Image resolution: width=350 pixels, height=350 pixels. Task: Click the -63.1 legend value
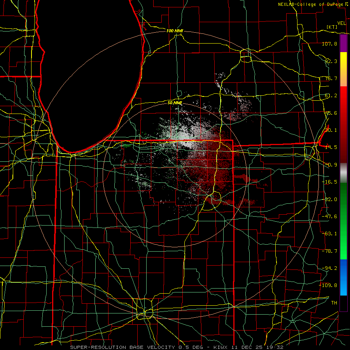point(329,234)
